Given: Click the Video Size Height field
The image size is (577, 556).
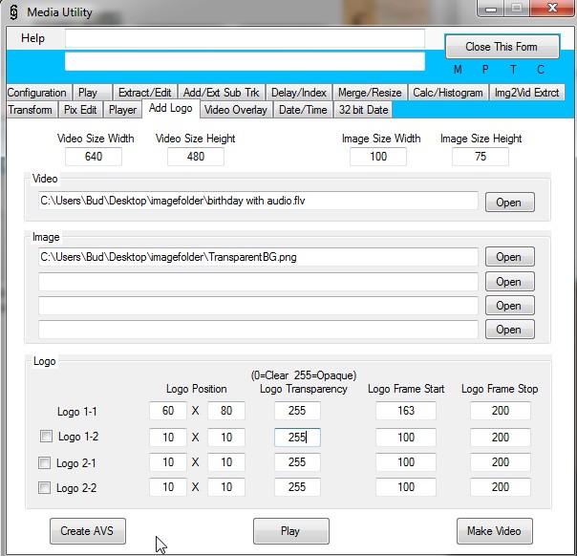Looking at the screenshot, I should [x=196, y=157].
